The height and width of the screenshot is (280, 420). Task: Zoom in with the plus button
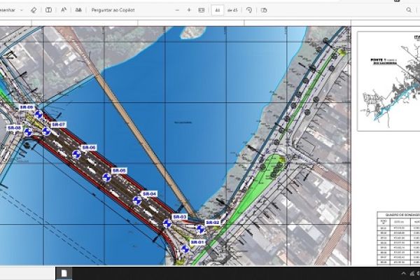pos(189,10)
